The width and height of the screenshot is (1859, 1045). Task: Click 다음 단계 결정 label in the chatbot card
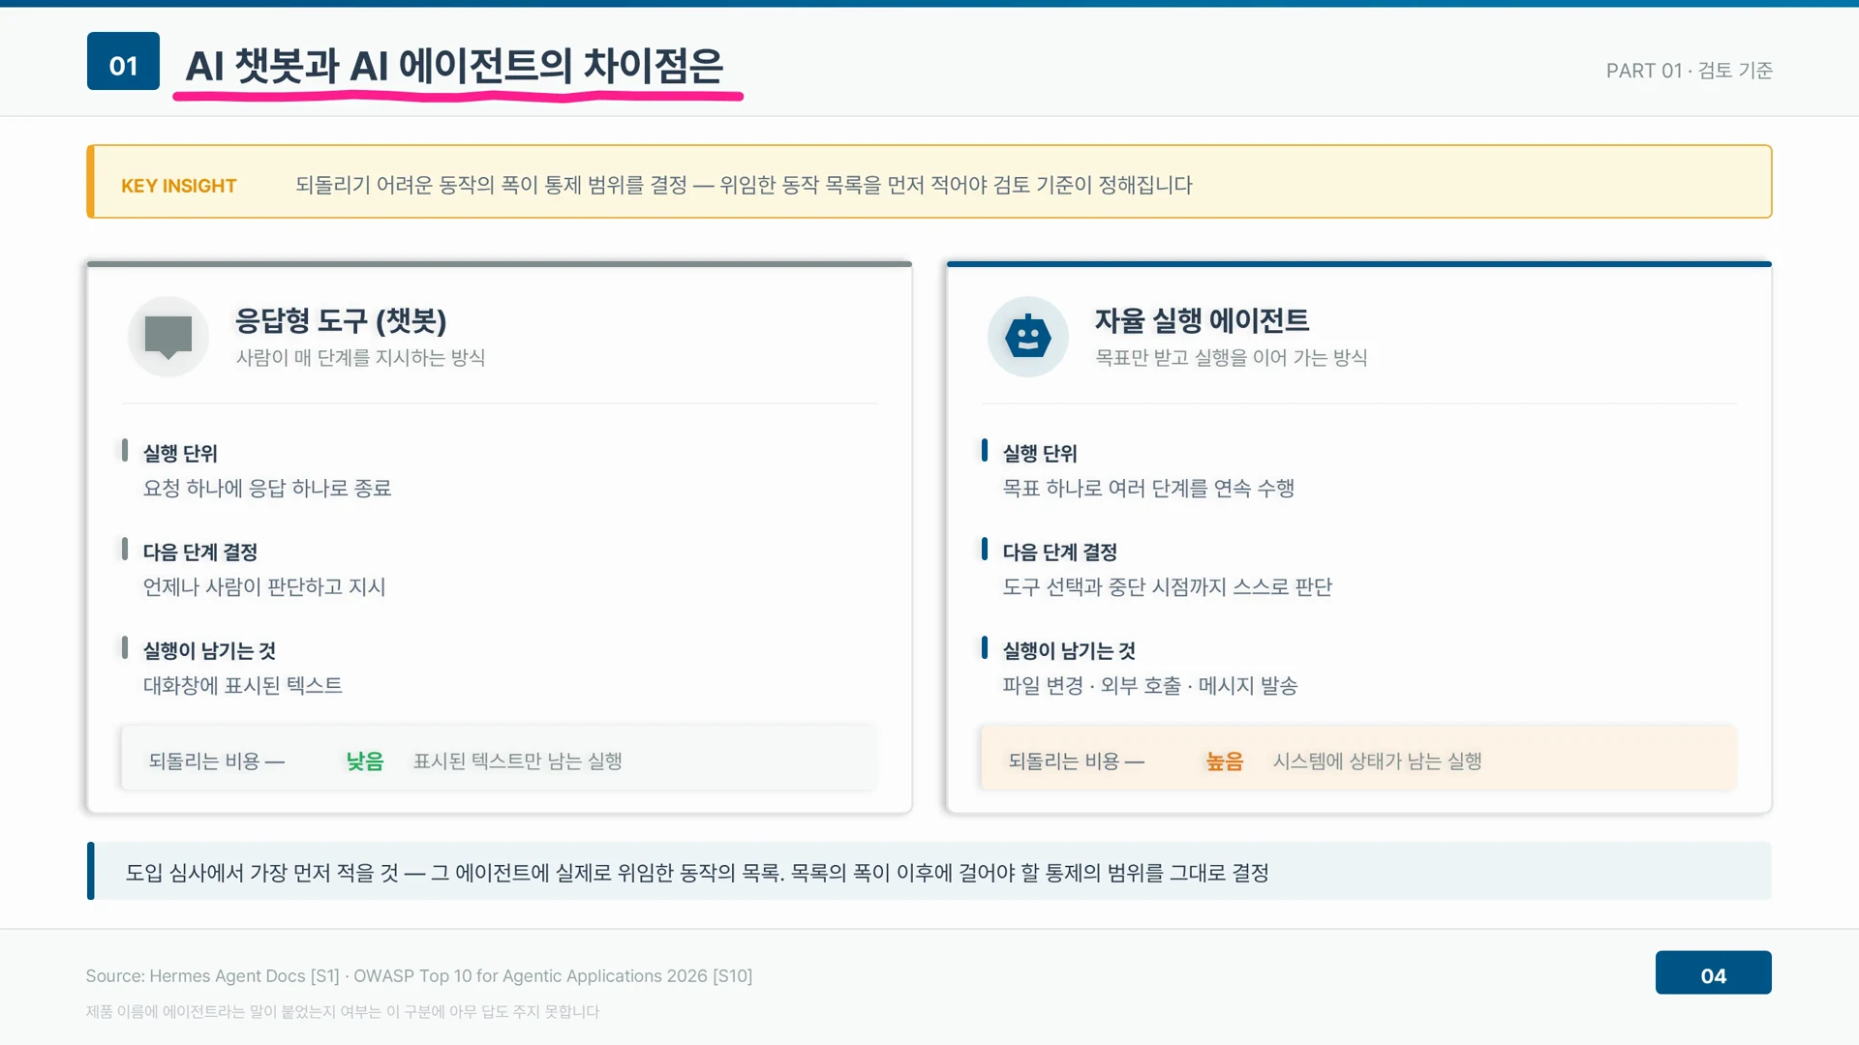point(199,552)
